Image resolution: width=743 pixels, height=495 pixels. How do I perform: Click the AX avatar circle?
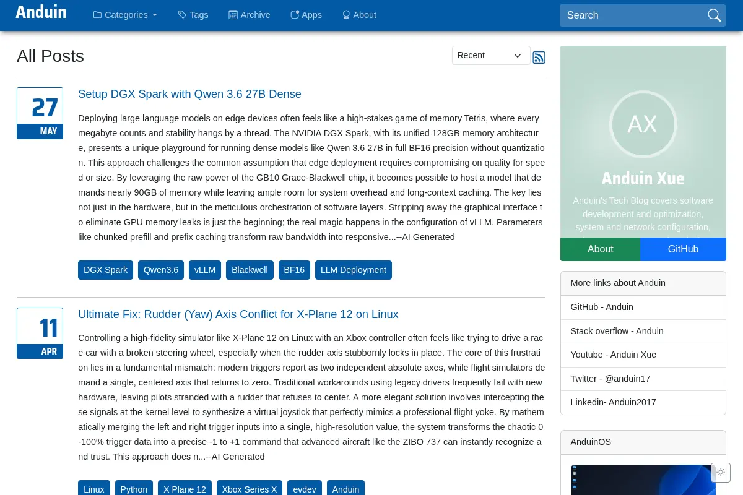click(643, 124)
